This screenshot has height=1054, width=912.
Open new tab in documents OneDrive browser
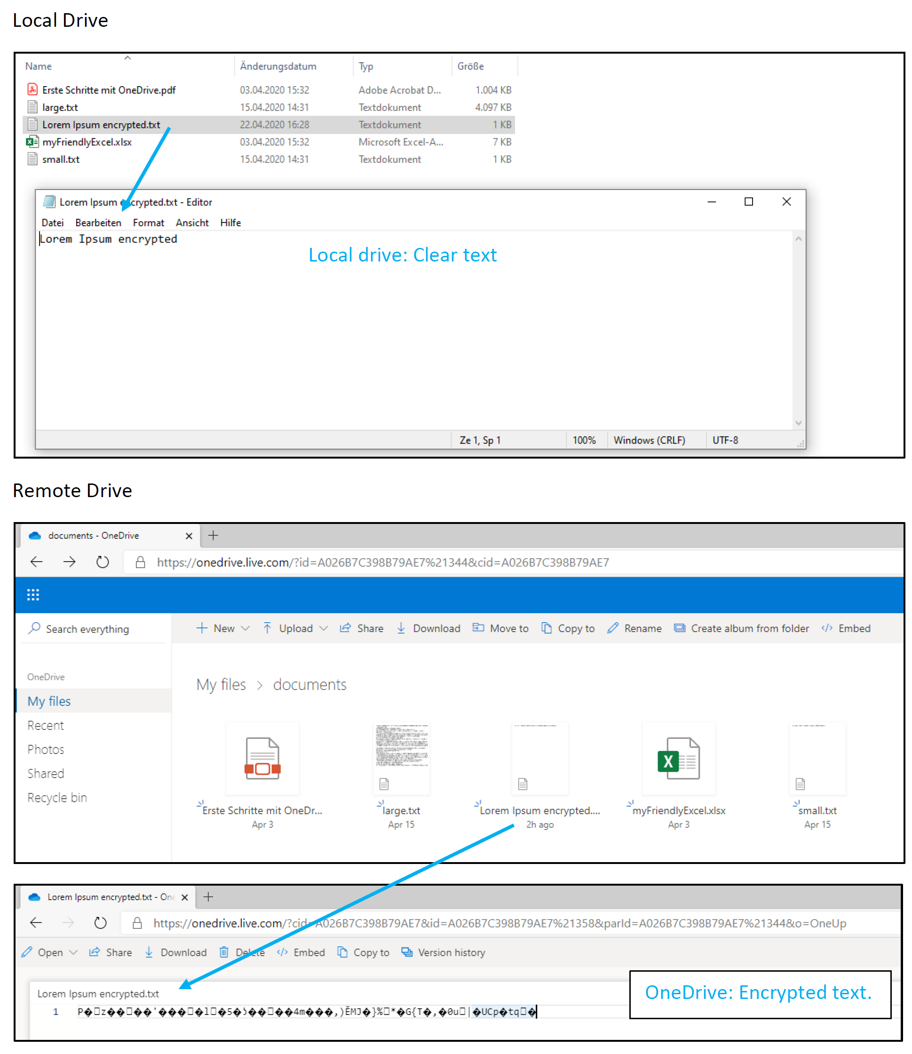point(213,535)
